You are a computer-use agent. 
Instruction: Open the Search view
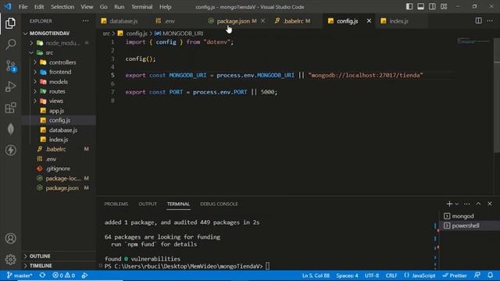tap(10, 44)
